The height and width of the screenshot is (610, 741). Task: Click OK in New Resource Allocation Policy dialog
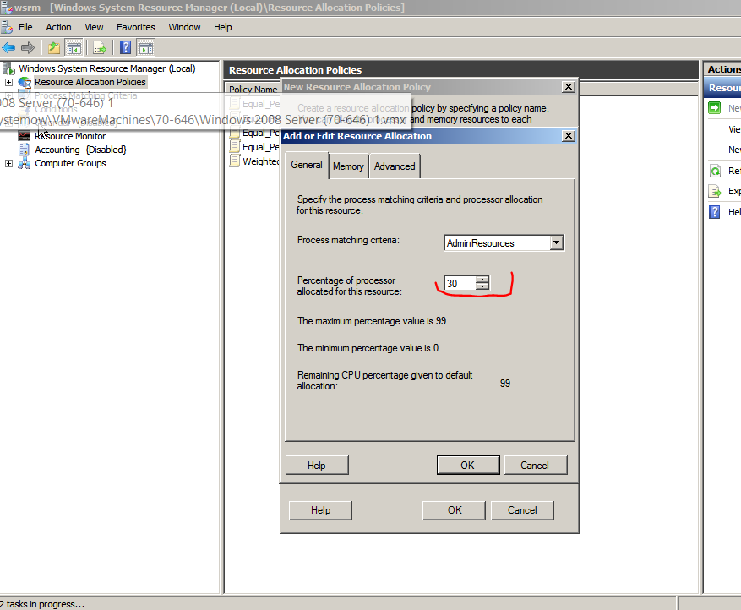pyautogui.click(x=455, y=510)
